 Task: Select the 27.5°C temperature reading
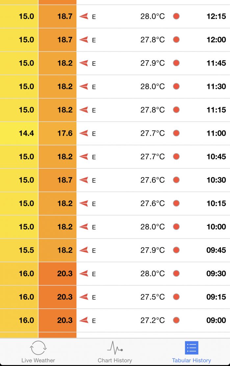pyautogui.click(x=152, y=297)
